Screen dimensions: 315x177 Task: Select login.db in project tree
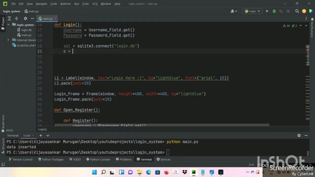click(x=24, y=30)
